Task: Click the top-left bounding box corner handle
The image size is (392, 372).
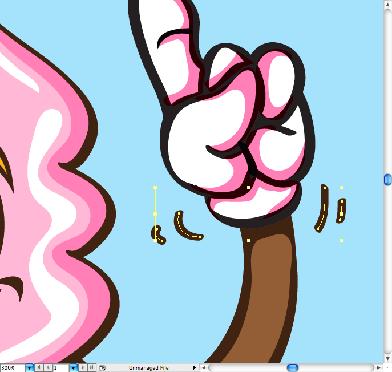Action: 155,187
